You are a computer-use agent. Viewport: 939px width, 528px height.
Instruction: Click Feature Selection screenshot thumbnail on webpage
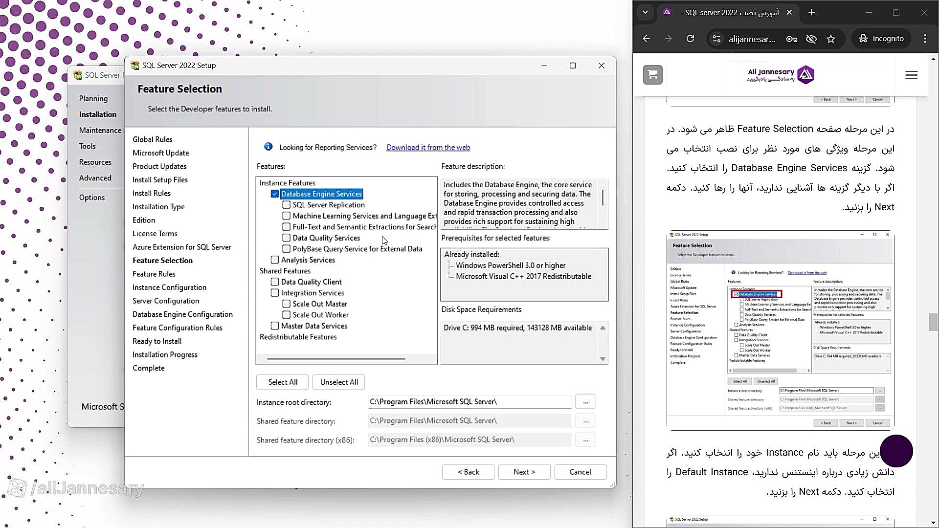(781, 330)
